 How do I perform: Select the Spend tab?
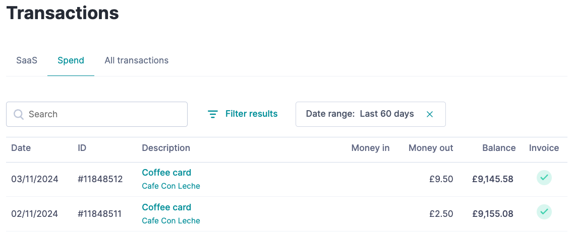(71, 60)
